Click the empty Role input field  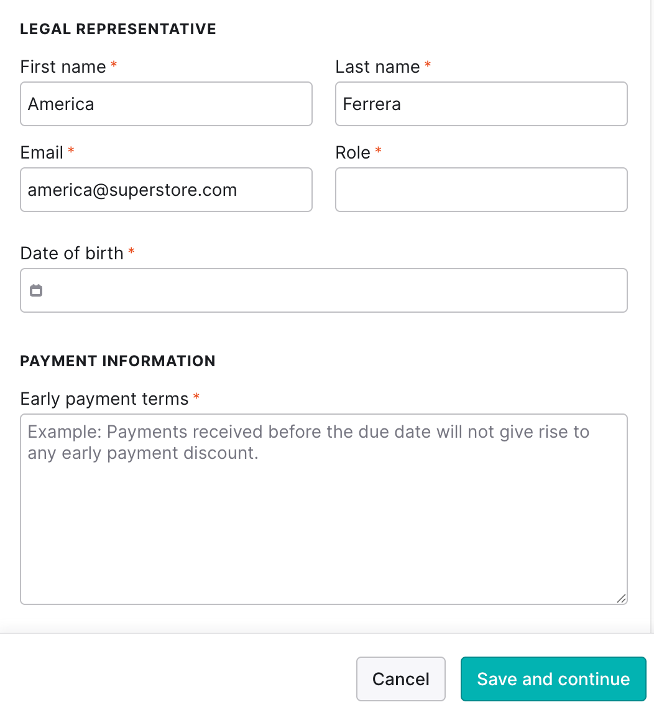[481, 190]
